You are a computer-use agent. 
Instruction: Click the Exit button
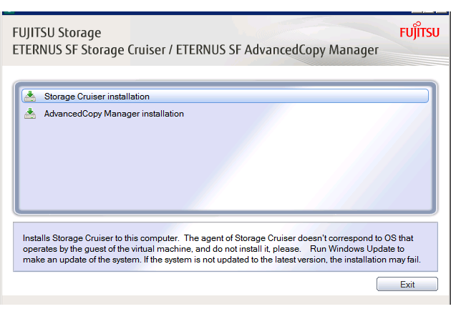[407, 284]
